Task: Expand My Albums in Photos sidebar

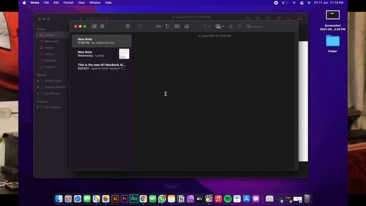Action: coord(38,93)
